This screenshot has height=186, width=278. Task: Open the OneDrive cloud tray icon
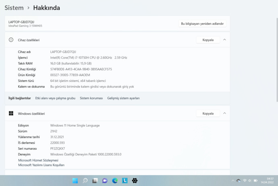(239, 181)
